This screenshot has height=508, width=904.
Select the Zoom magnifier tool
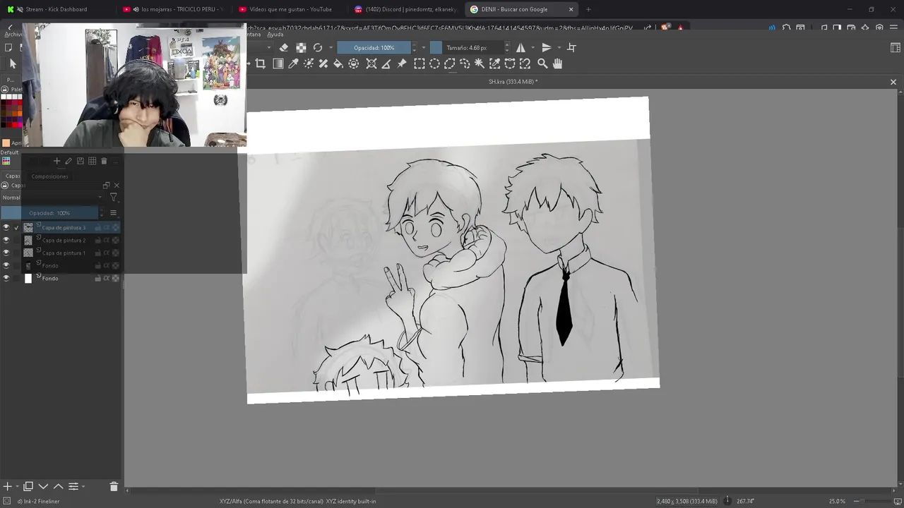[542, 64]
